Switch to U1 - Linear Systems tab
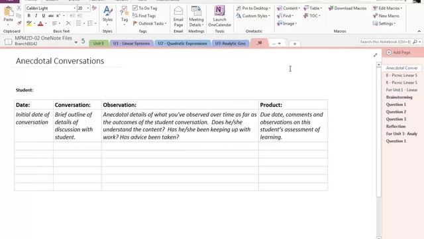 tap(131, 43)
